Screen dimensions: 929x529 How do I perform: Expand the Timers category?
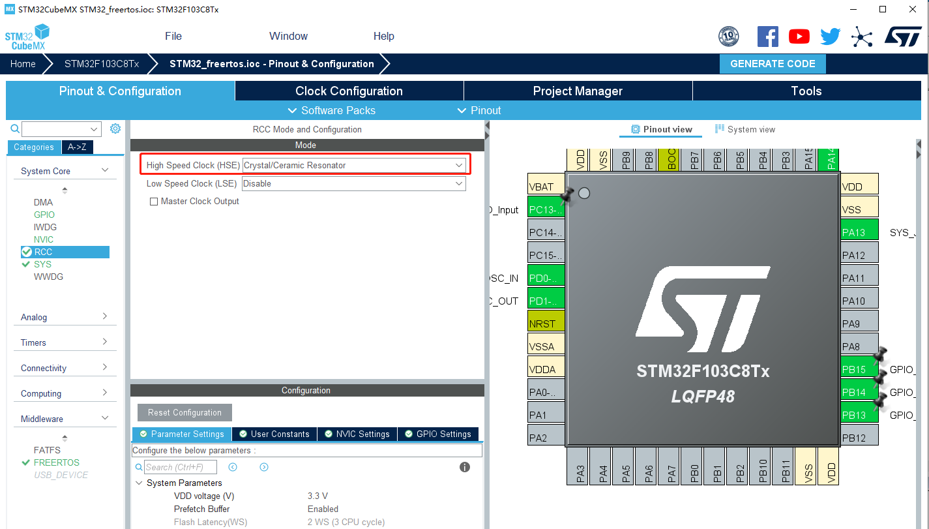click(105, 342)
